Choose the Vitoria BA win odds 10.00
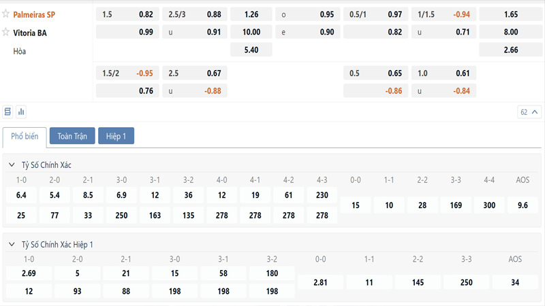Screen dimensions: 545x306 point(251,32)
